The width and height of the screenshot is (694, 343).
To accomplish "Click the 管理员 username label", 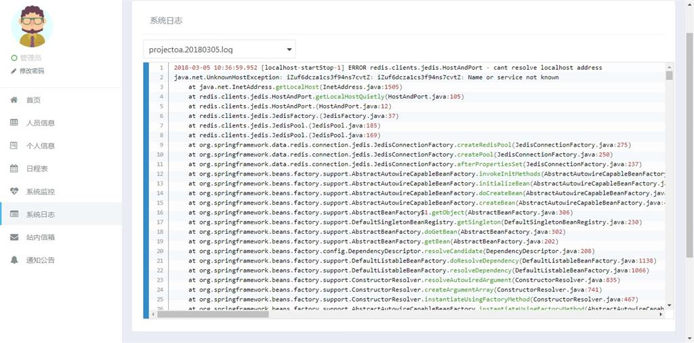I will (x=31, y=58).
